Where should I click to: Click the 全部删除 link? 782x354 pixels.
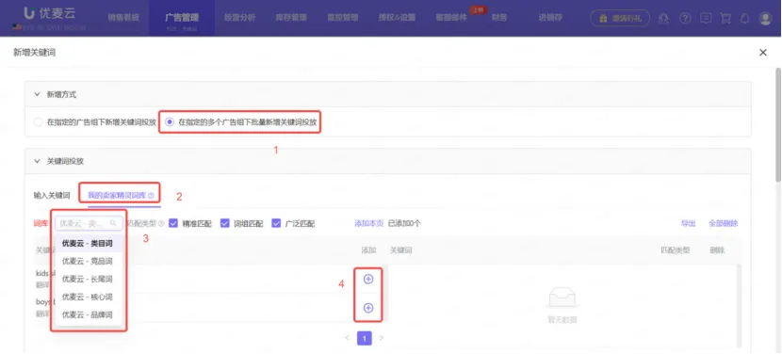tap(724, 223)
